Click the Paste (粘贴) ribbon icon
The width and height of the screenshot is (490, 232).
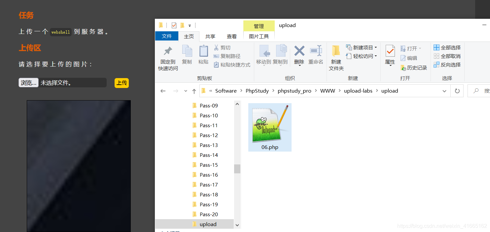[x=203, y=51]
